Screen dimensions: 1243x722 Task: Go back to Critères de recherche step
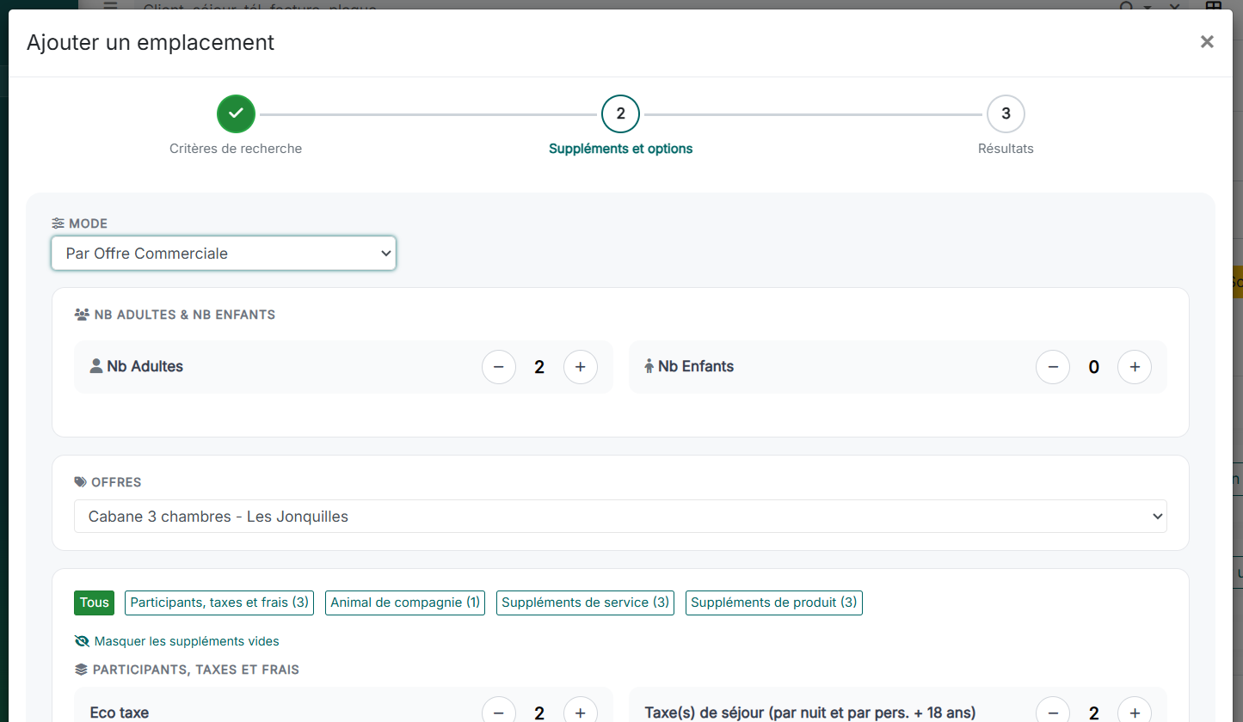(x=237, y=113)
